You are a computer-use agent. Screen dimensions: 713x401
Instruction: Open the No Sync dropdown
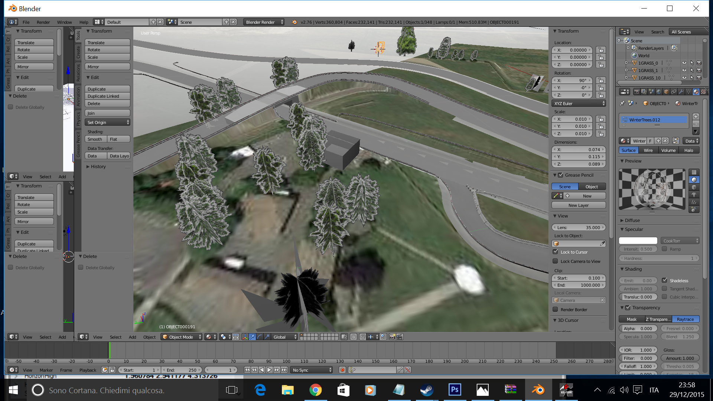pos(312,370)
